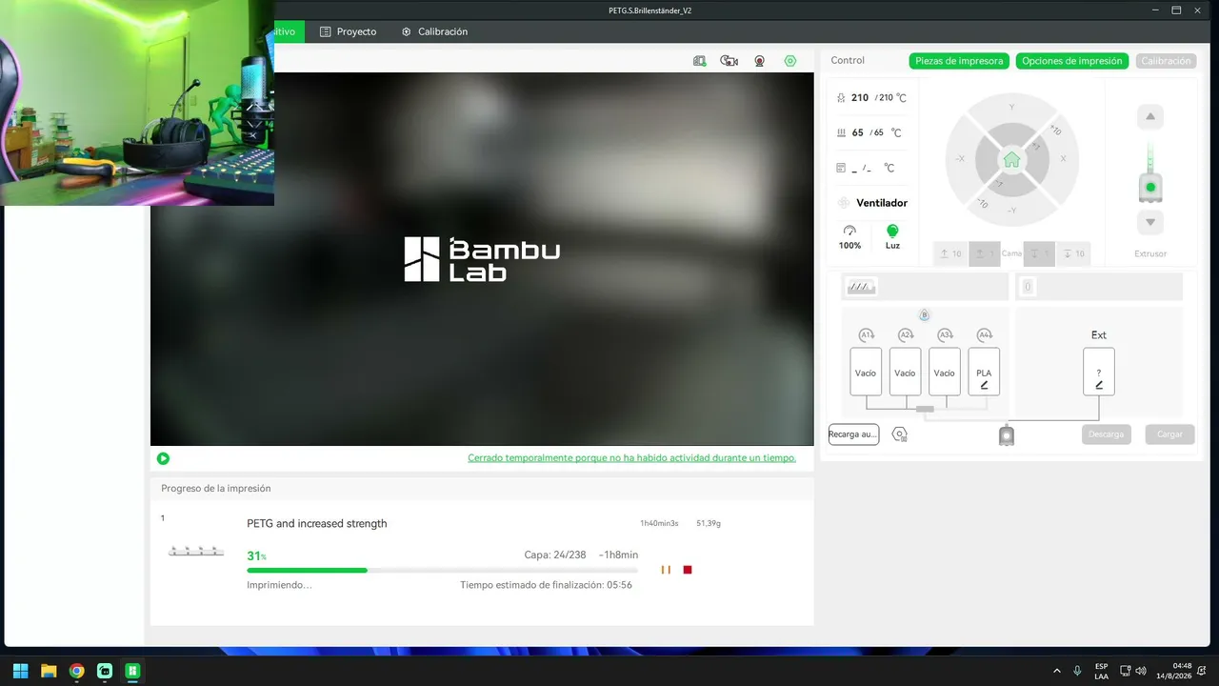The image size is (1219, 686).
Task: Select the AMS unit thumbnail icon
Action: coord(862,287)
